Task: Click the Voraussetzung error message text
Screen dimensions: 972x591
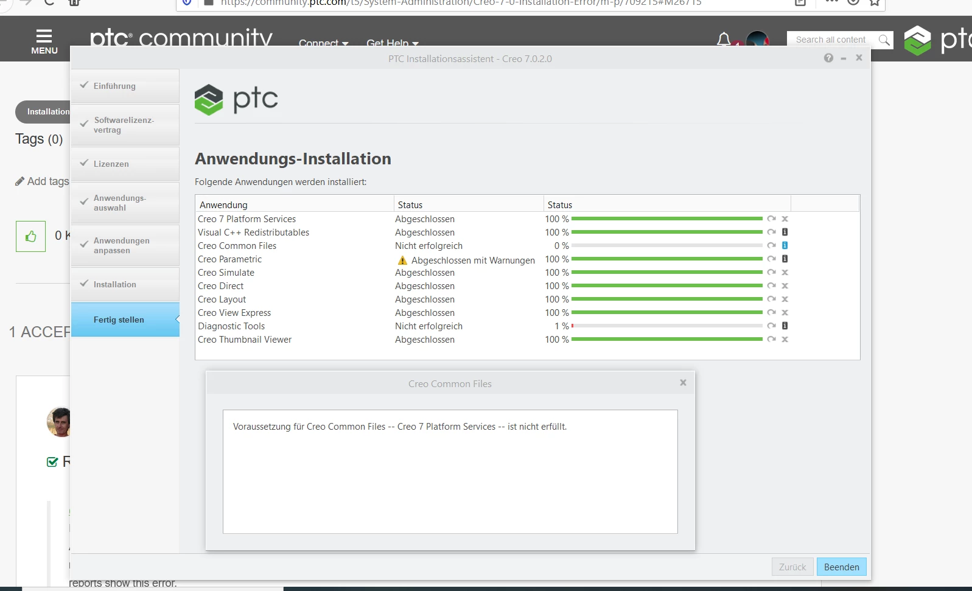Action: 400,427
